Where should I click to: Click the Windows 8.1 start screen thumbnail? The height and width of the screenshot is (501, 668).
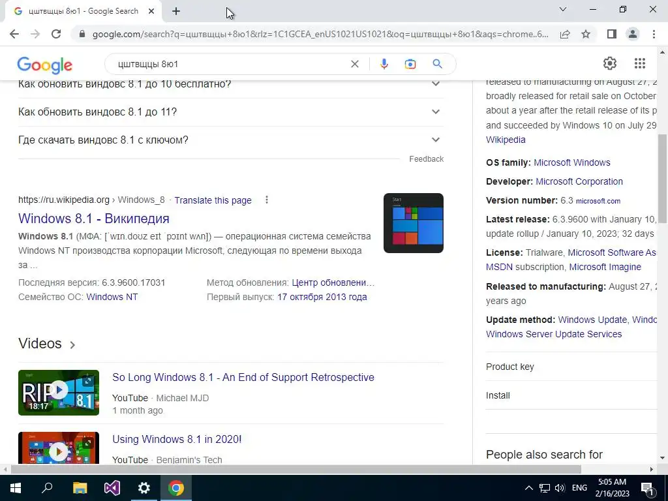[x=413, y=223]
